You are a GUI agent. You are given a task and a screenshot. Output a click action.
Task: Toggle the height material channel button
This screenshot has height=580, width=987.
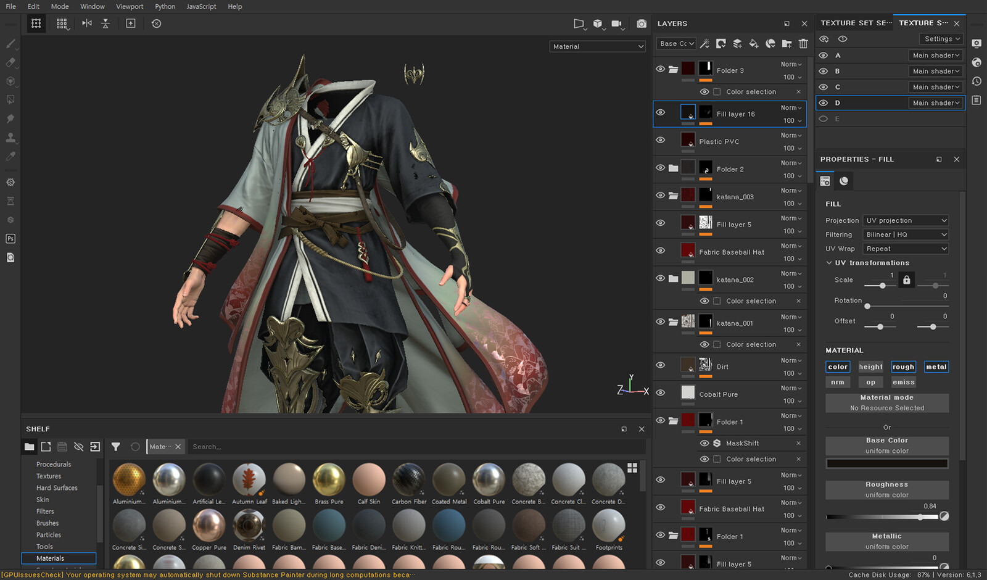click(x=870, y=367)
